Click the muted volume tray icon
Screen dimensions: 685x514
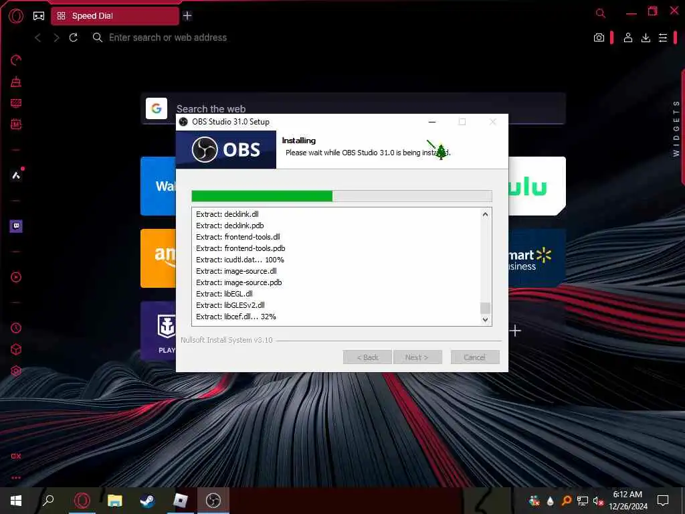coord(598,501)
